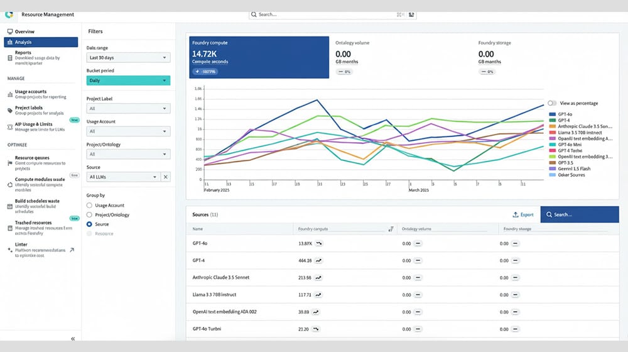
Task: Clear the Source filter with the X icon
Action: point(166,177)
